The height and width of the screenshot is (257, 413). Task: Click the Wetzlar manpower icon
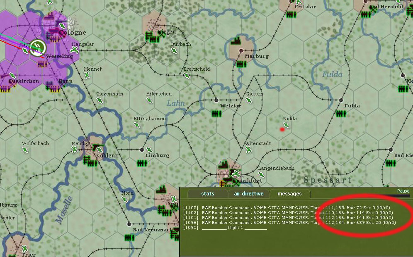click(x=216, y=114)
